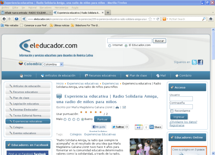Click the LinkedIn Share button
The height and width of the screenshot is (155, 215).
[x=156, y=127]
